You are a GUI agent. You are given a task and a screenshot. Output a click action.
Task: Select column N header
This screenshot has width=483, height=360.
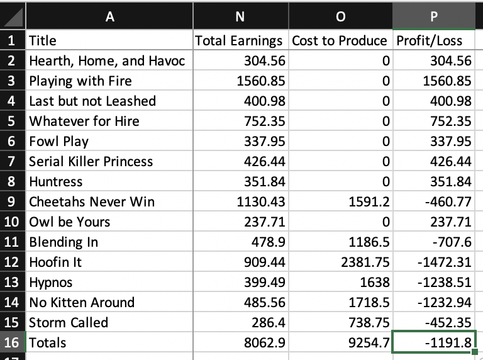coord(241,16)
